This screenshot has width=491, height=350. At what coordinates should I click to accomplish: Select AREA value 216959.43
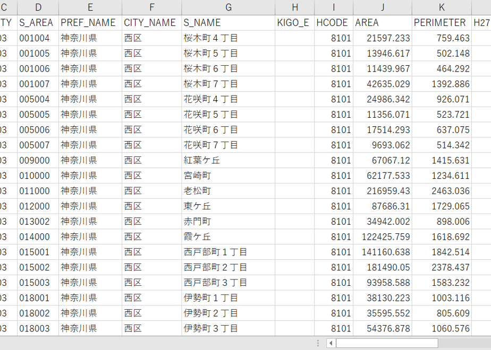point(383,191)
